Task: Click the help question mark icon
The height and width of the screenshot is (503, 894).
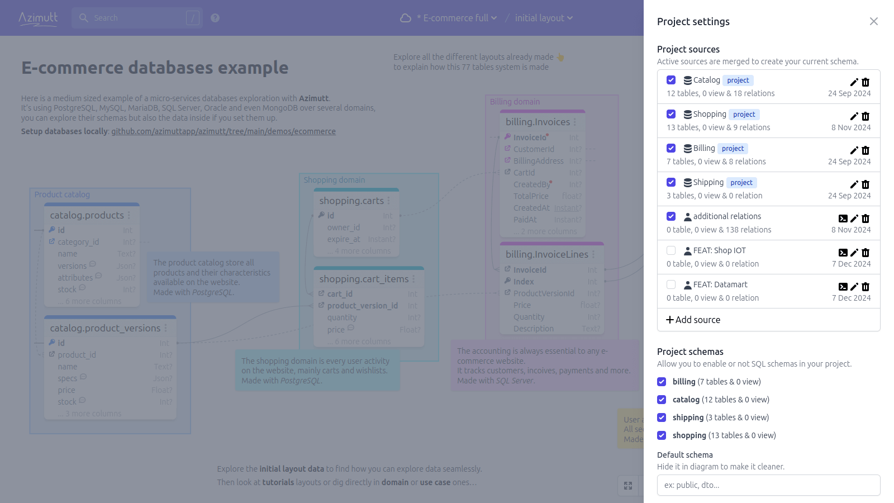Action: pos(215,18)
